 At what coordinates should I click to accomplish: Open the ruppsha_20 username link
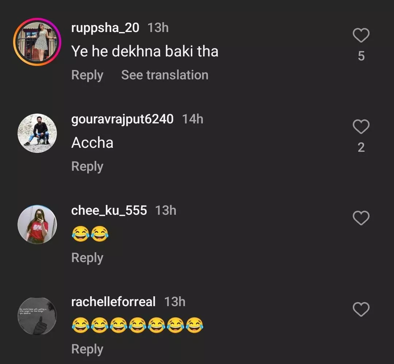[105, 28]
